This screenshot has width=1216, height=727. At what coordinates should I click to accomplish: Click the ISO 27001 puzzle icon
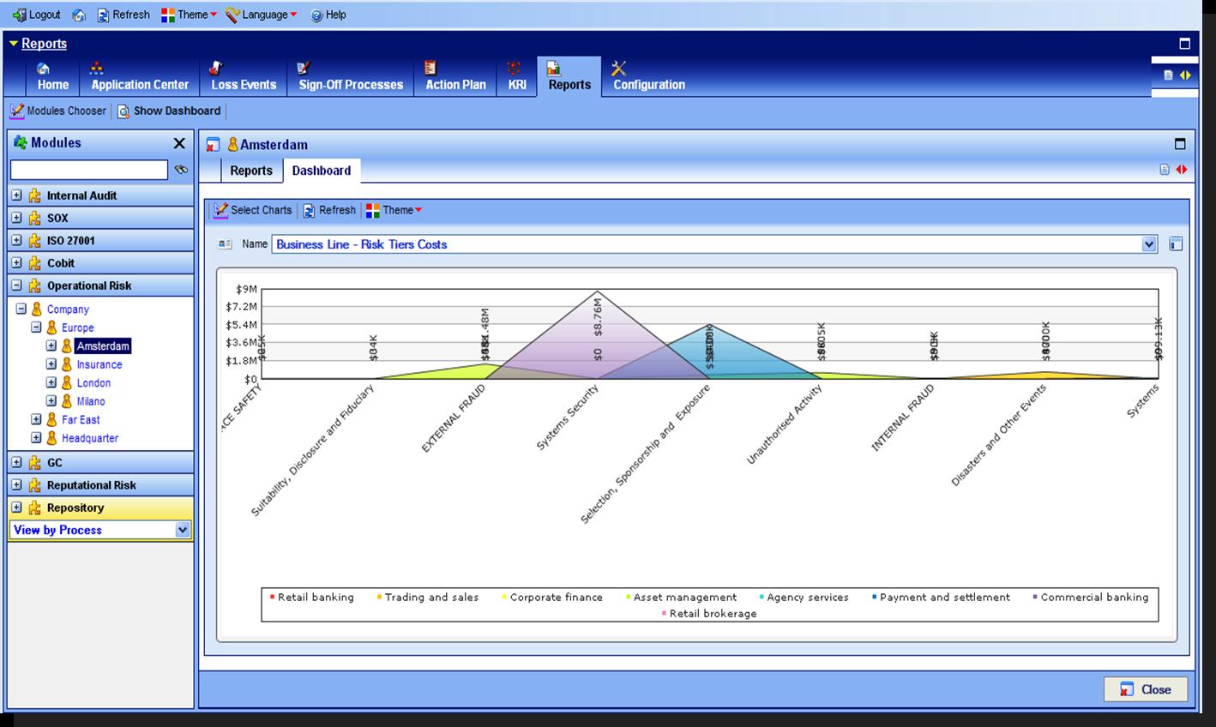coord(34,241)
